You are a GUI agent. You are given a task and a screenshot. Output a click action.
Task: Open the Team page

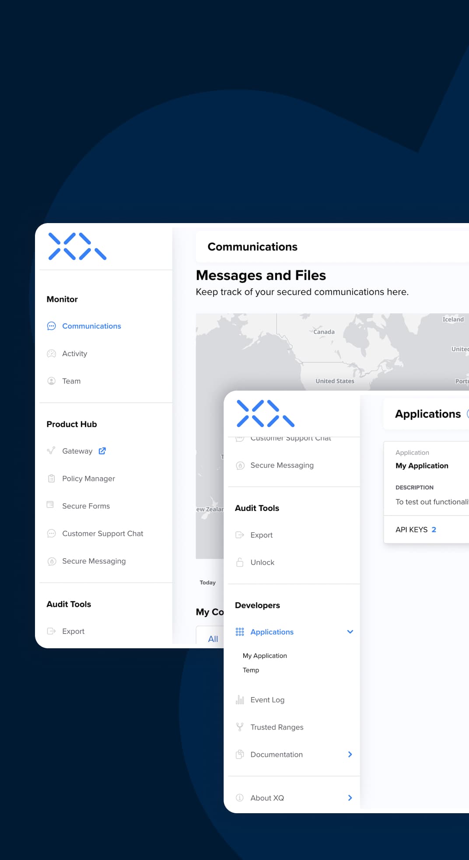tap(71, 381)
